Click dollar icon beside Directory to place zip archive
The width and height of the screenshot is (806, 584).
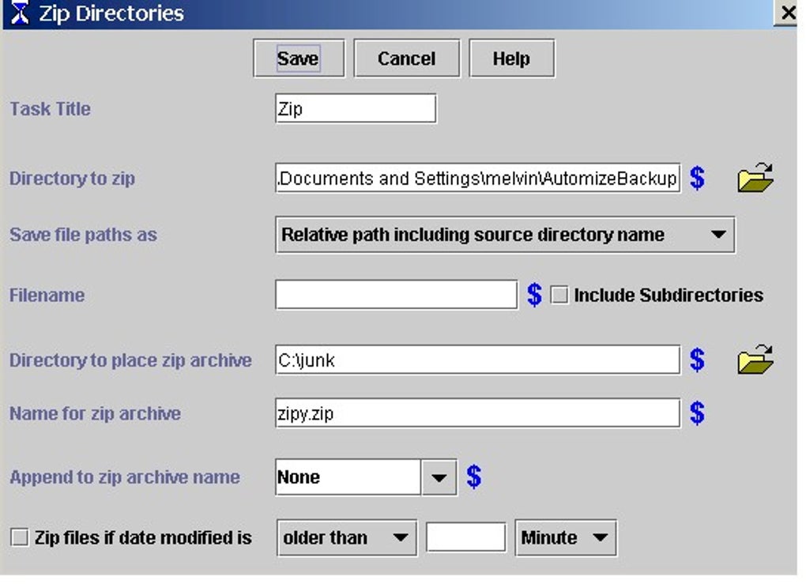click(x=696, y=360)
